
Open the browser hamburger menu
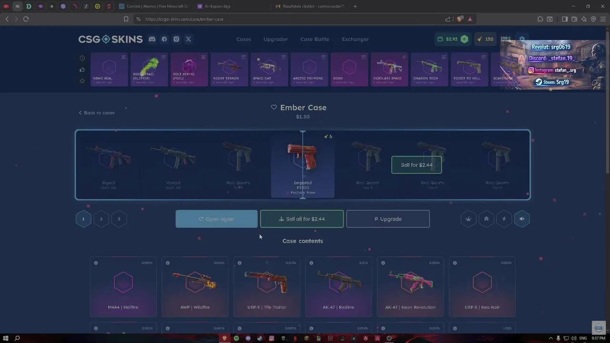pyautogui.click(x=603, y=19)
